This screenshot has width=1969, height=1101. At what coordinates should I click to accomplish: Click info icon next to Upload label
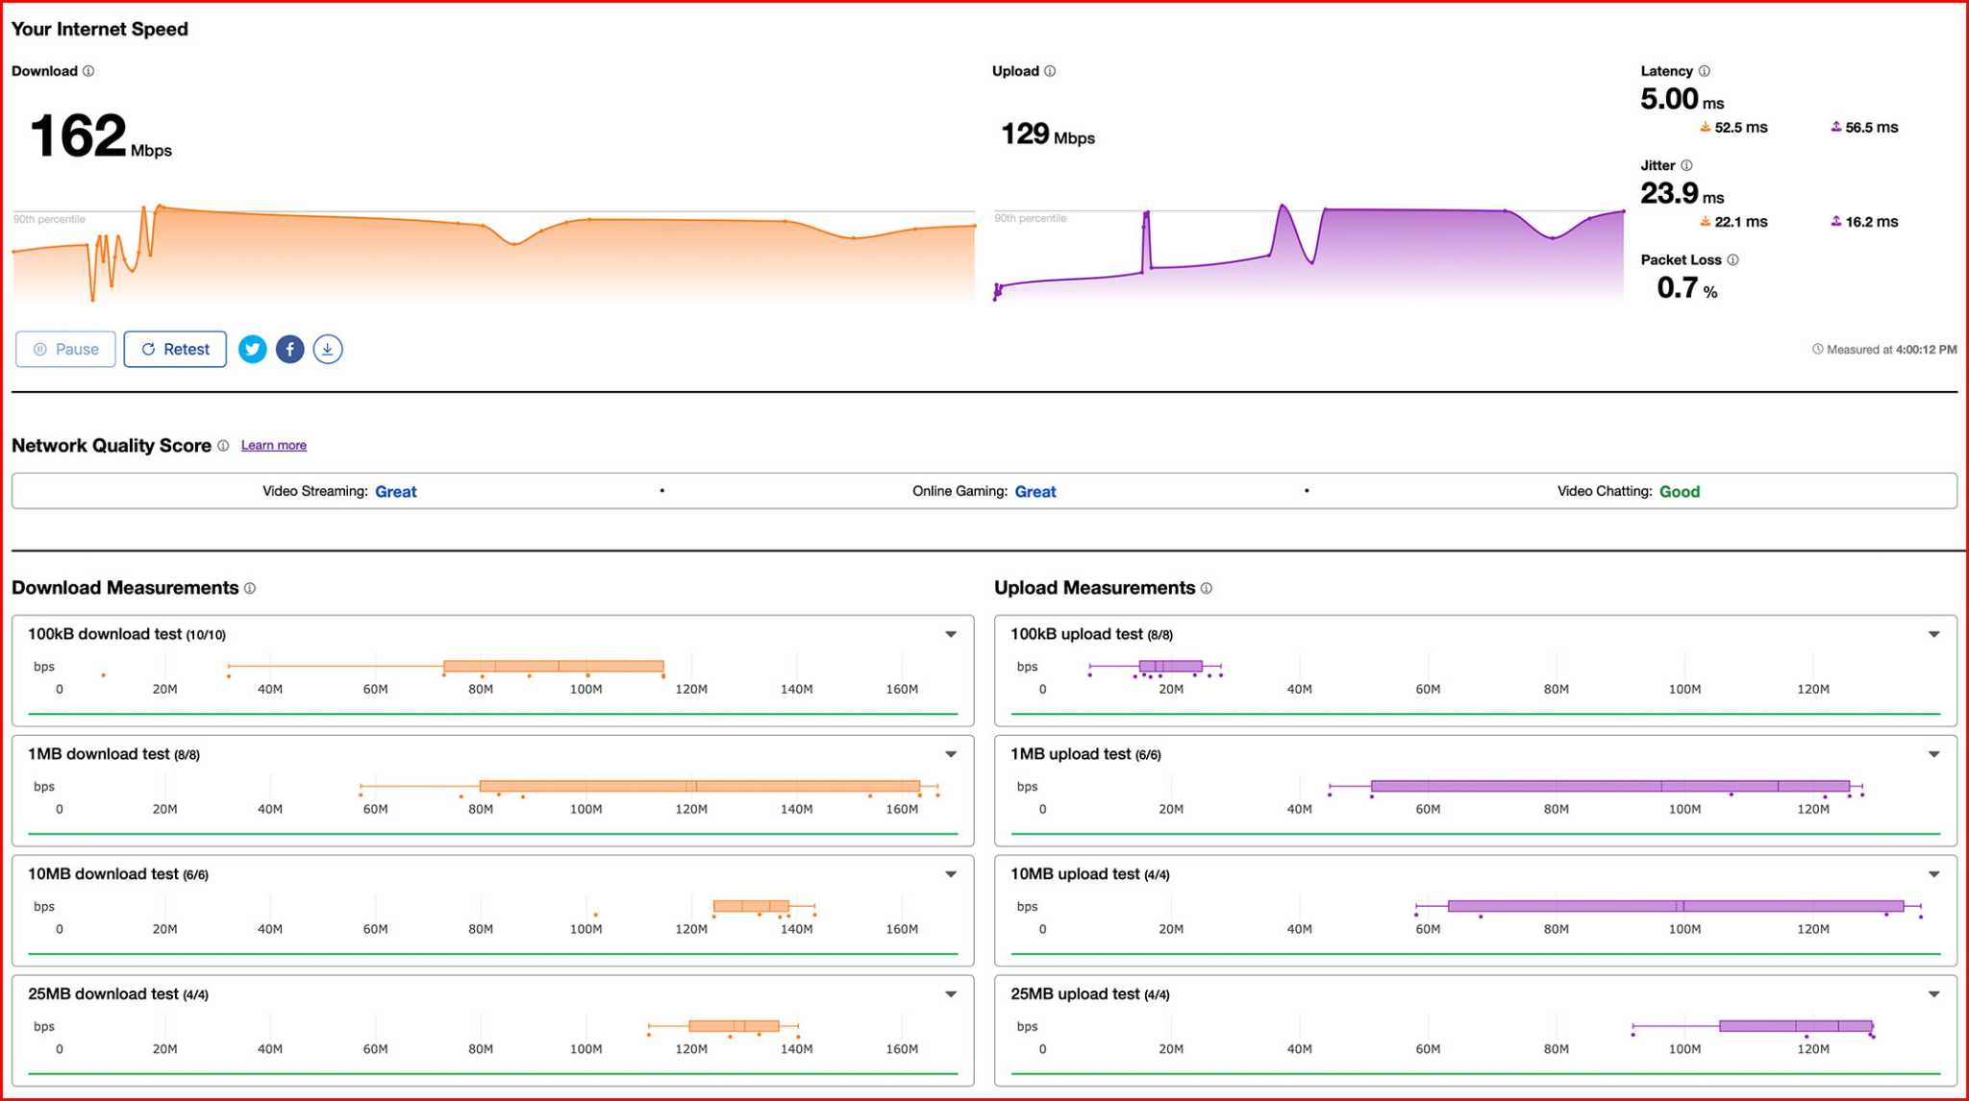(x=1050, y=71)
